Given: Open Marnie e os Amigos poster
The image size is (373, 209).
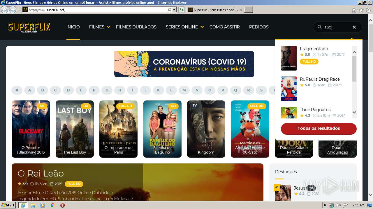Looking at the screenshot, I should (x=250, y=129).
